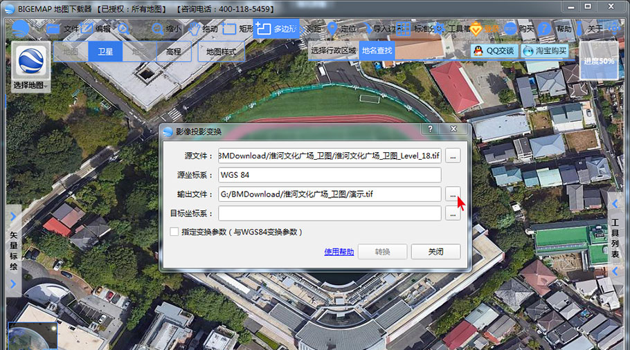Click the dialog's ? help button

[431, 129]
